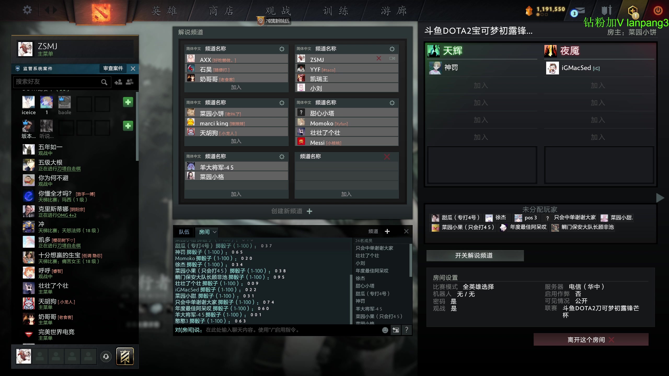Click the add friend icon
669x376 pixels.
point(118,82)
